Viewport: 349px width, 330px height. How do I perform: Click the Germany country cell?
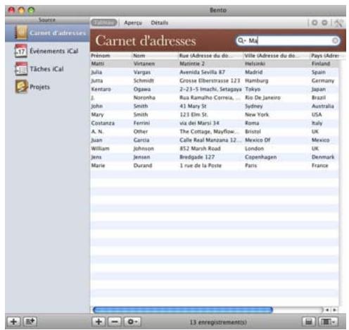pyautogui.click(x=323, y=80)
